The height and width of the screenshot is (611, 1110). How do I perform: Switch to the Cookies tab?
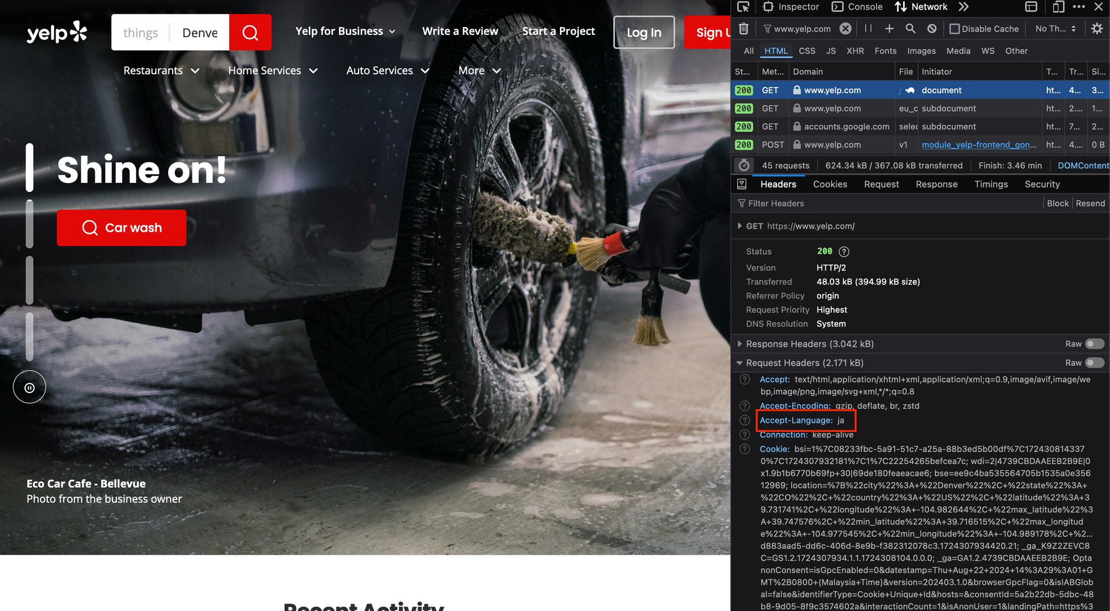tap(830, 184)
